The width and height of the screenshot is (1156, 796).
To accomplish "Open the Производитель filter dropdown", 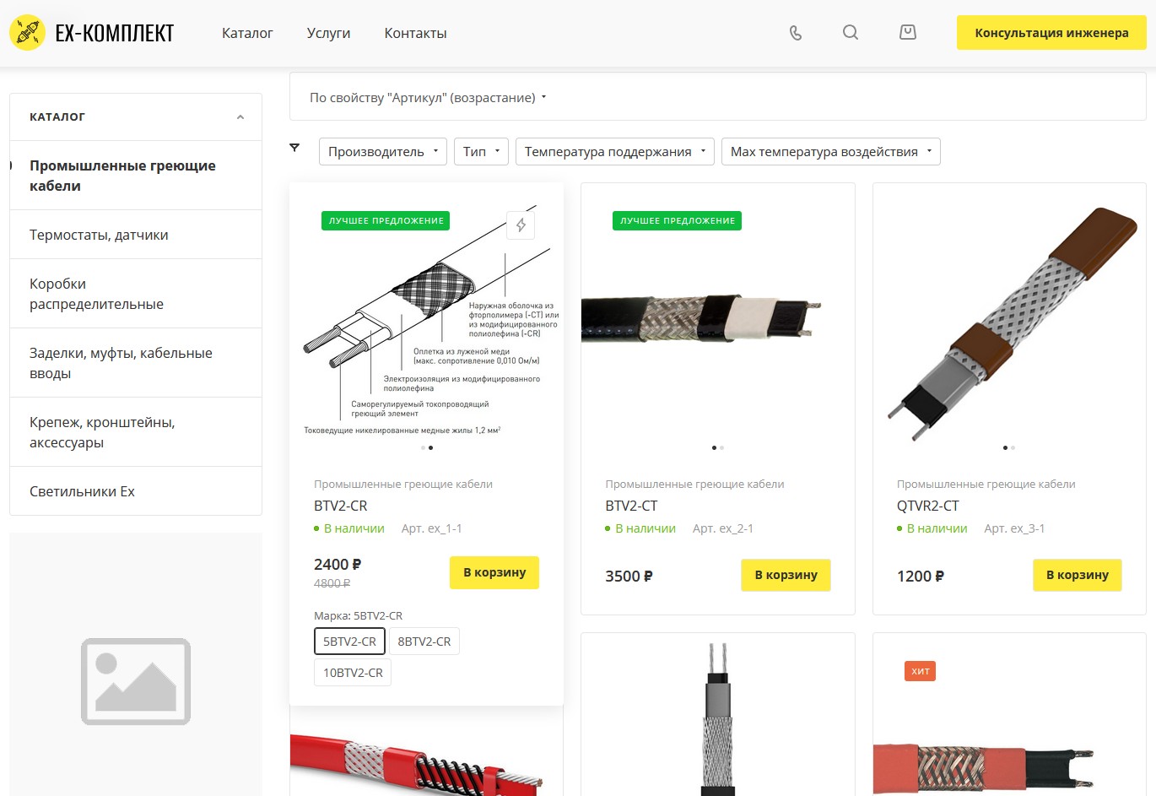I will click(x=383, y=152).
